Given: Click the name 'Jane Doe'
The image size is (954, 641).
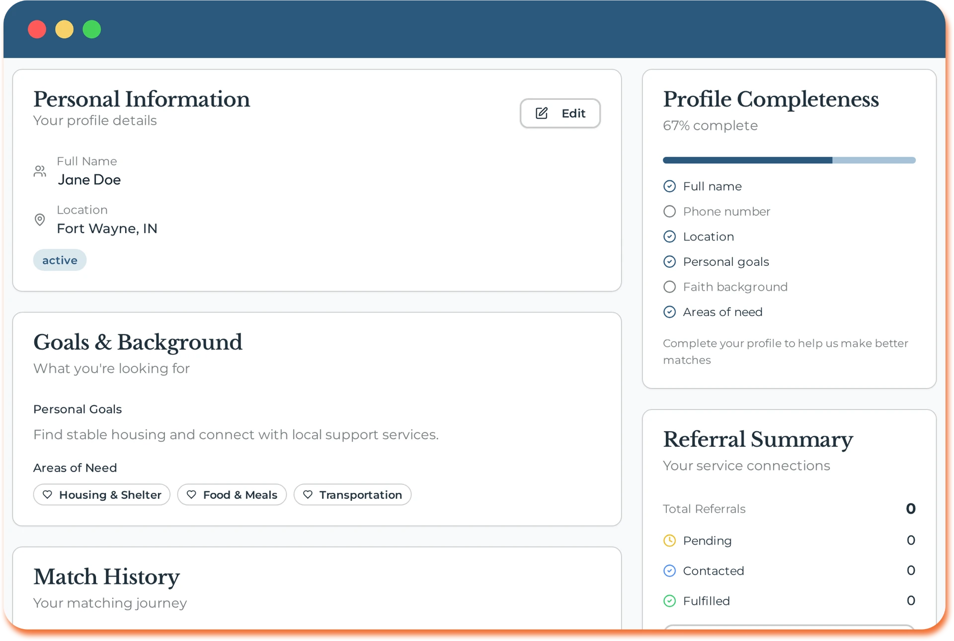Looking at the screenshot, I should 89,180.
